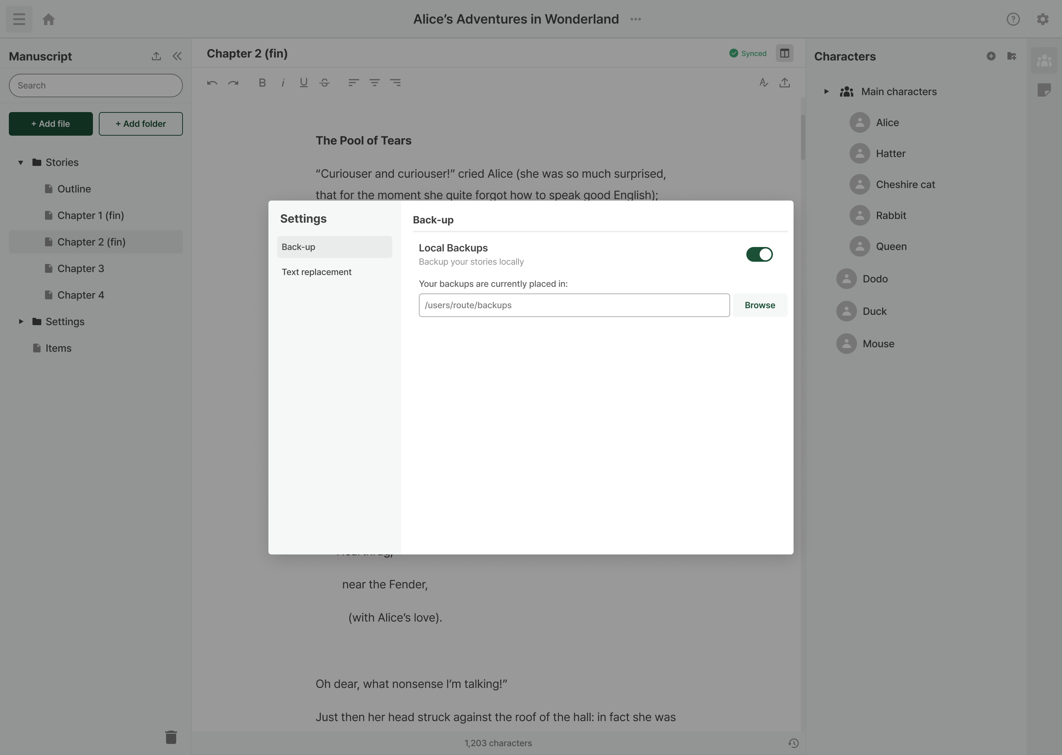Image resolution: width=1062 pixels, height=755 pixels.
Task: Open the Chapter 4 file
Action: point(96,295)
